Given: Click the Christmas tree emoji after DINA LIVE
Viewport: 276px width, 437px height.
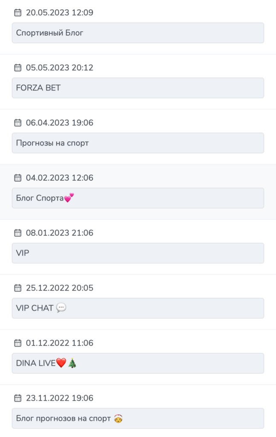Looking at the screenshot, I should [x=72, y=363].
